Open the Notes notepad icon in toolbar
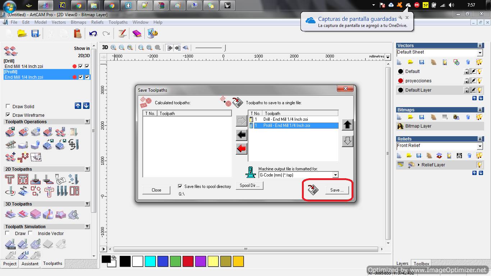The width and height of the screenshot is (491, 276). pos(122,33)
